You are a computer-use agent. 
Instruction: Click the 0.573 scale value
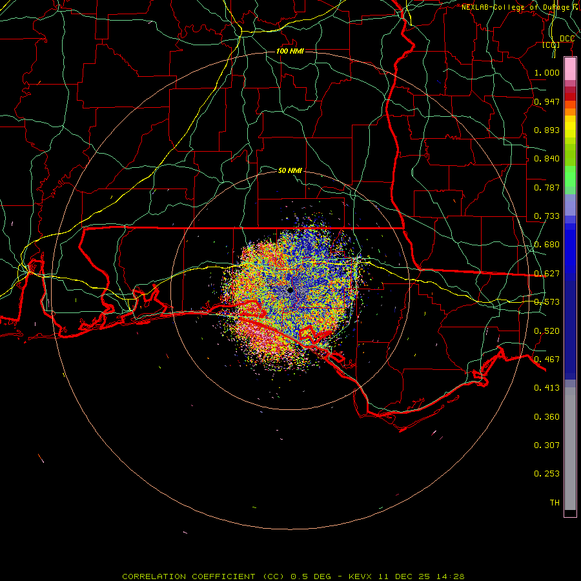point(547,302)
